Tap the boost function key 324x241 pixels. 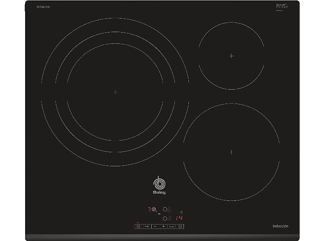(172, 226)
